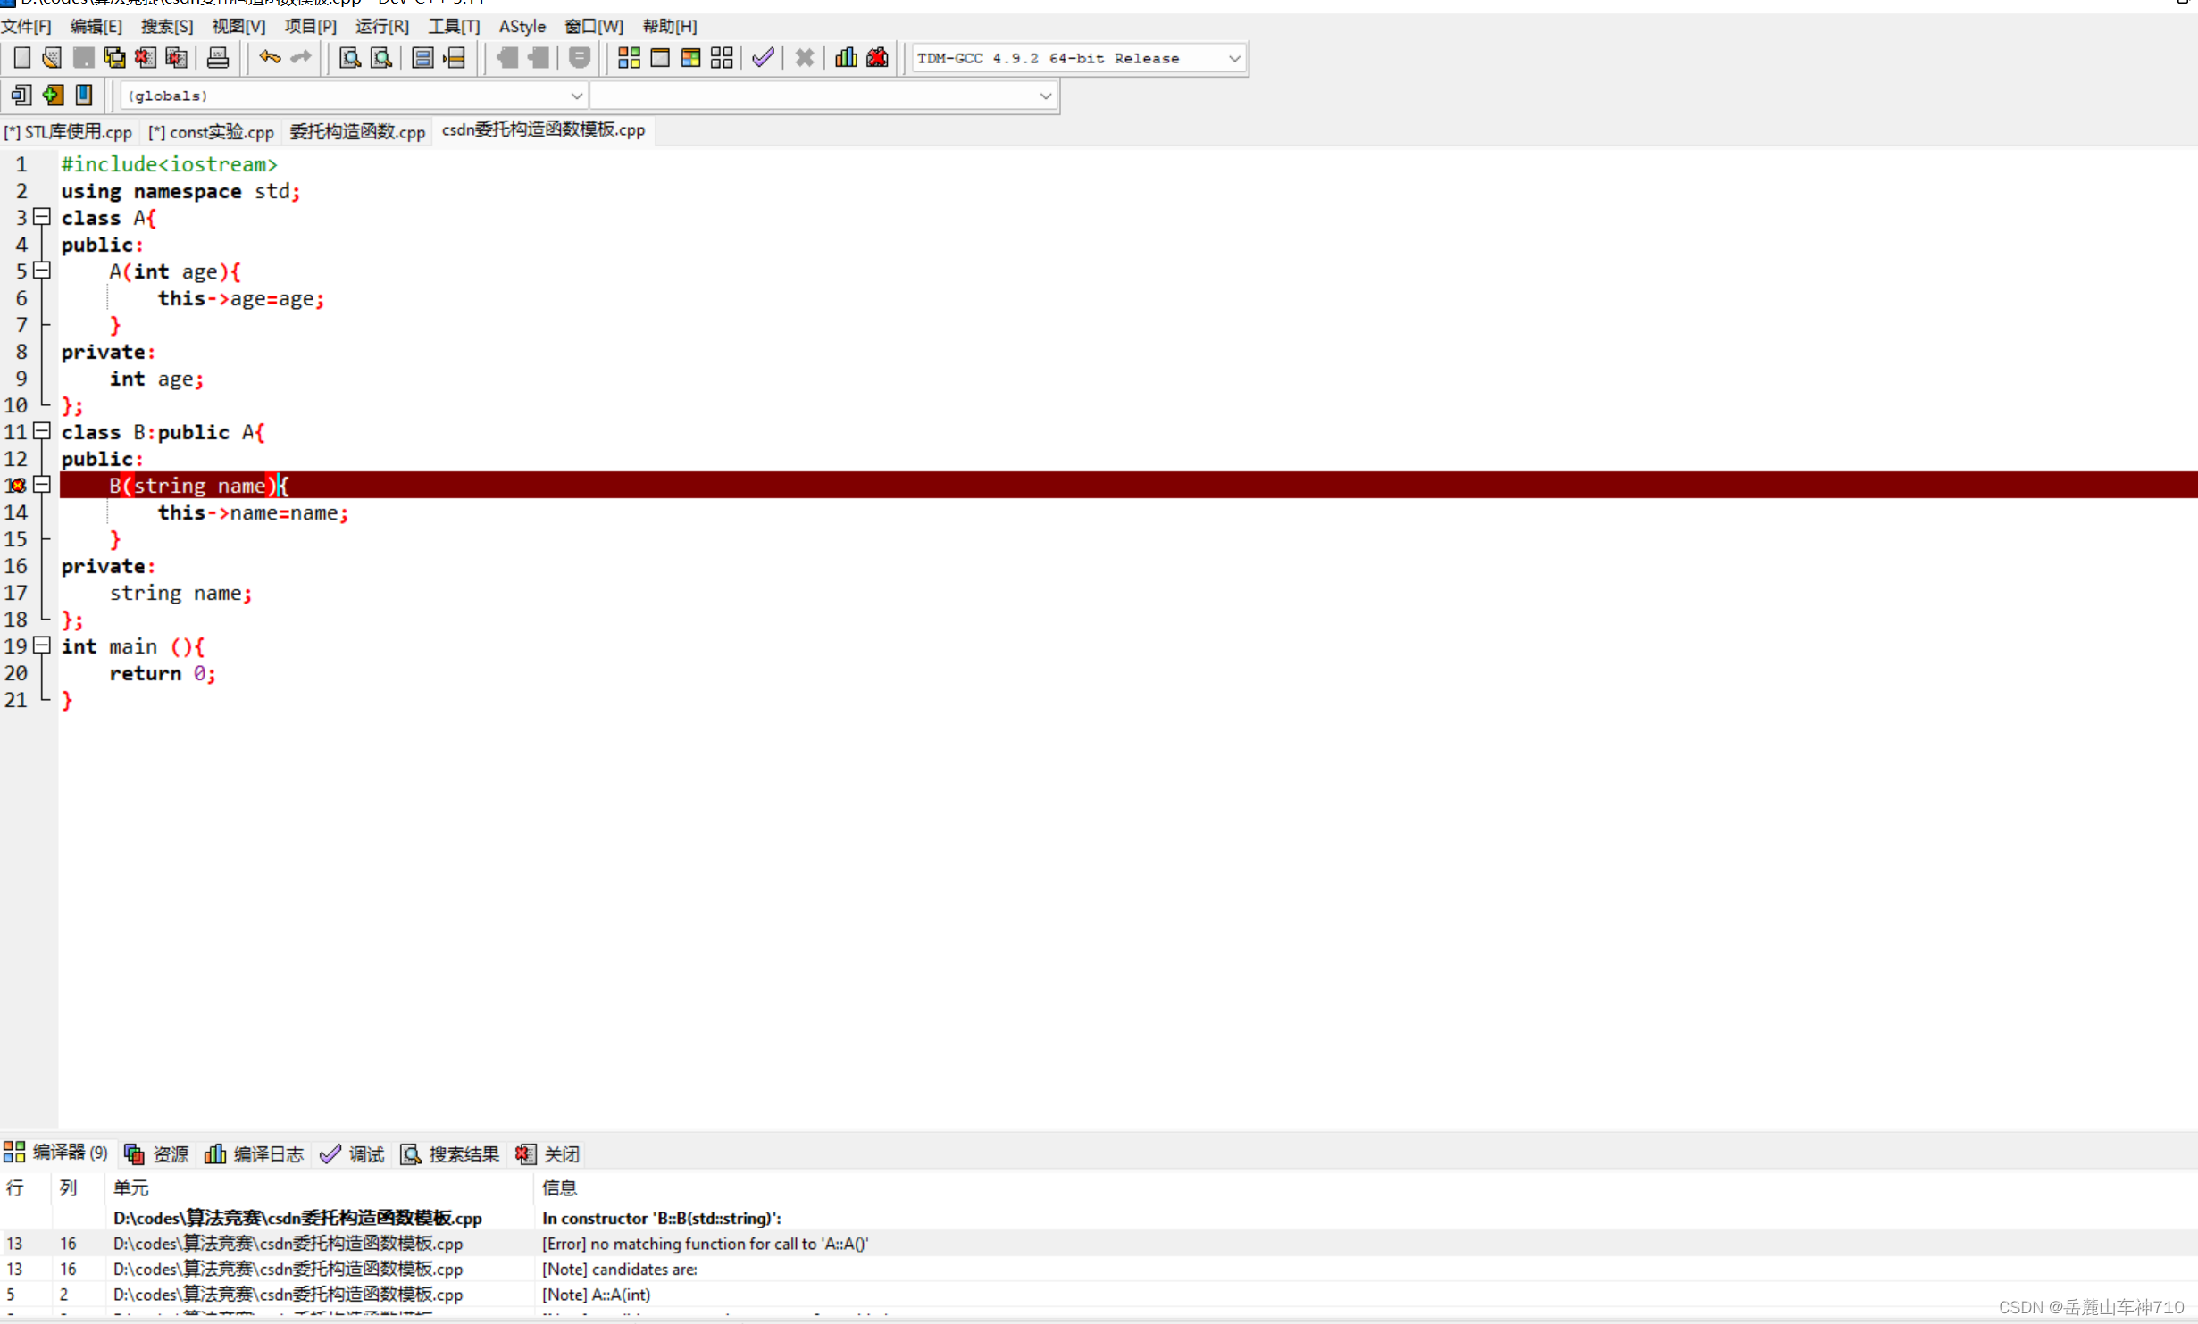This screenshot has width=2198, height=1324.
Task: Open the (globals) scope dropdown
Action: 576,96
